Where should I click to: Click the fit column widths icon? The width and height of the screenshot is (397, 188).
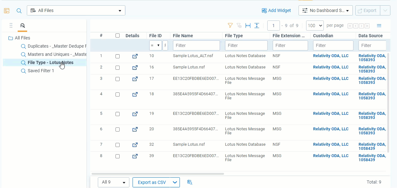click(248, 26)
